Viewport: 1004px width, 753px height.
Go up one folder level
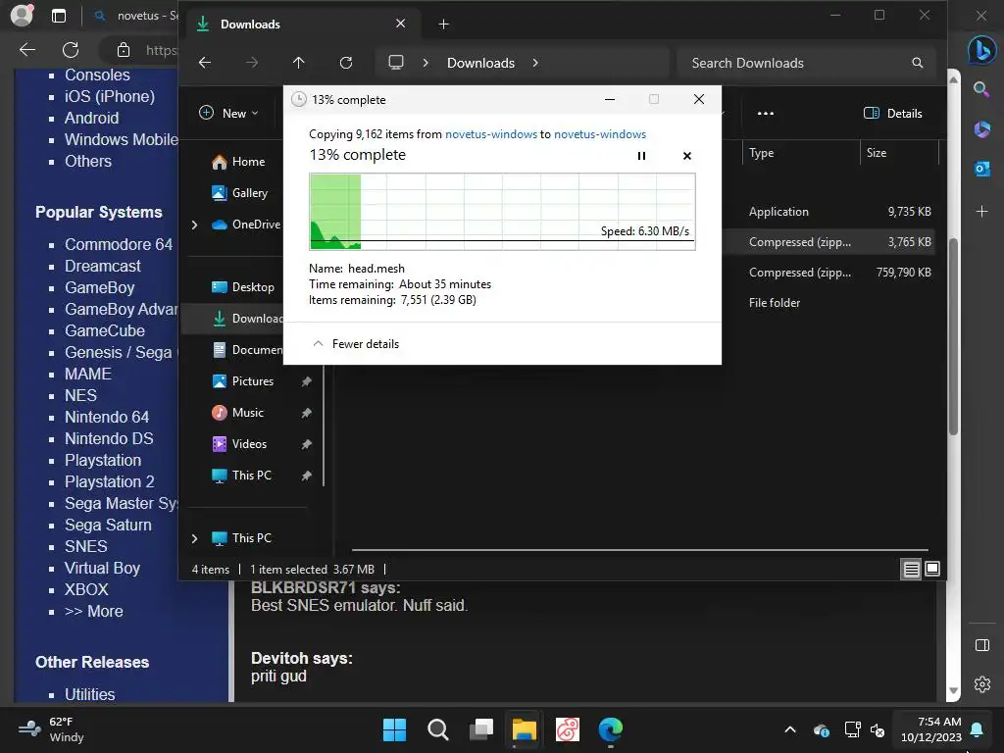coord(298,63)
